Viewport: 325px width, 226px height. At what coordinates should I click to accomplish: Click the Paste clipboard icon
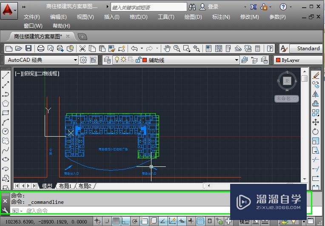click(102, 49)
